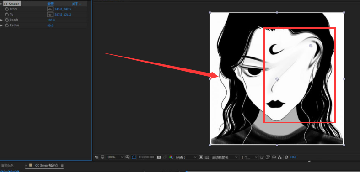Toggle mask and shape path visibility
Screen dimensions: 360x172
tap(134, 157)
